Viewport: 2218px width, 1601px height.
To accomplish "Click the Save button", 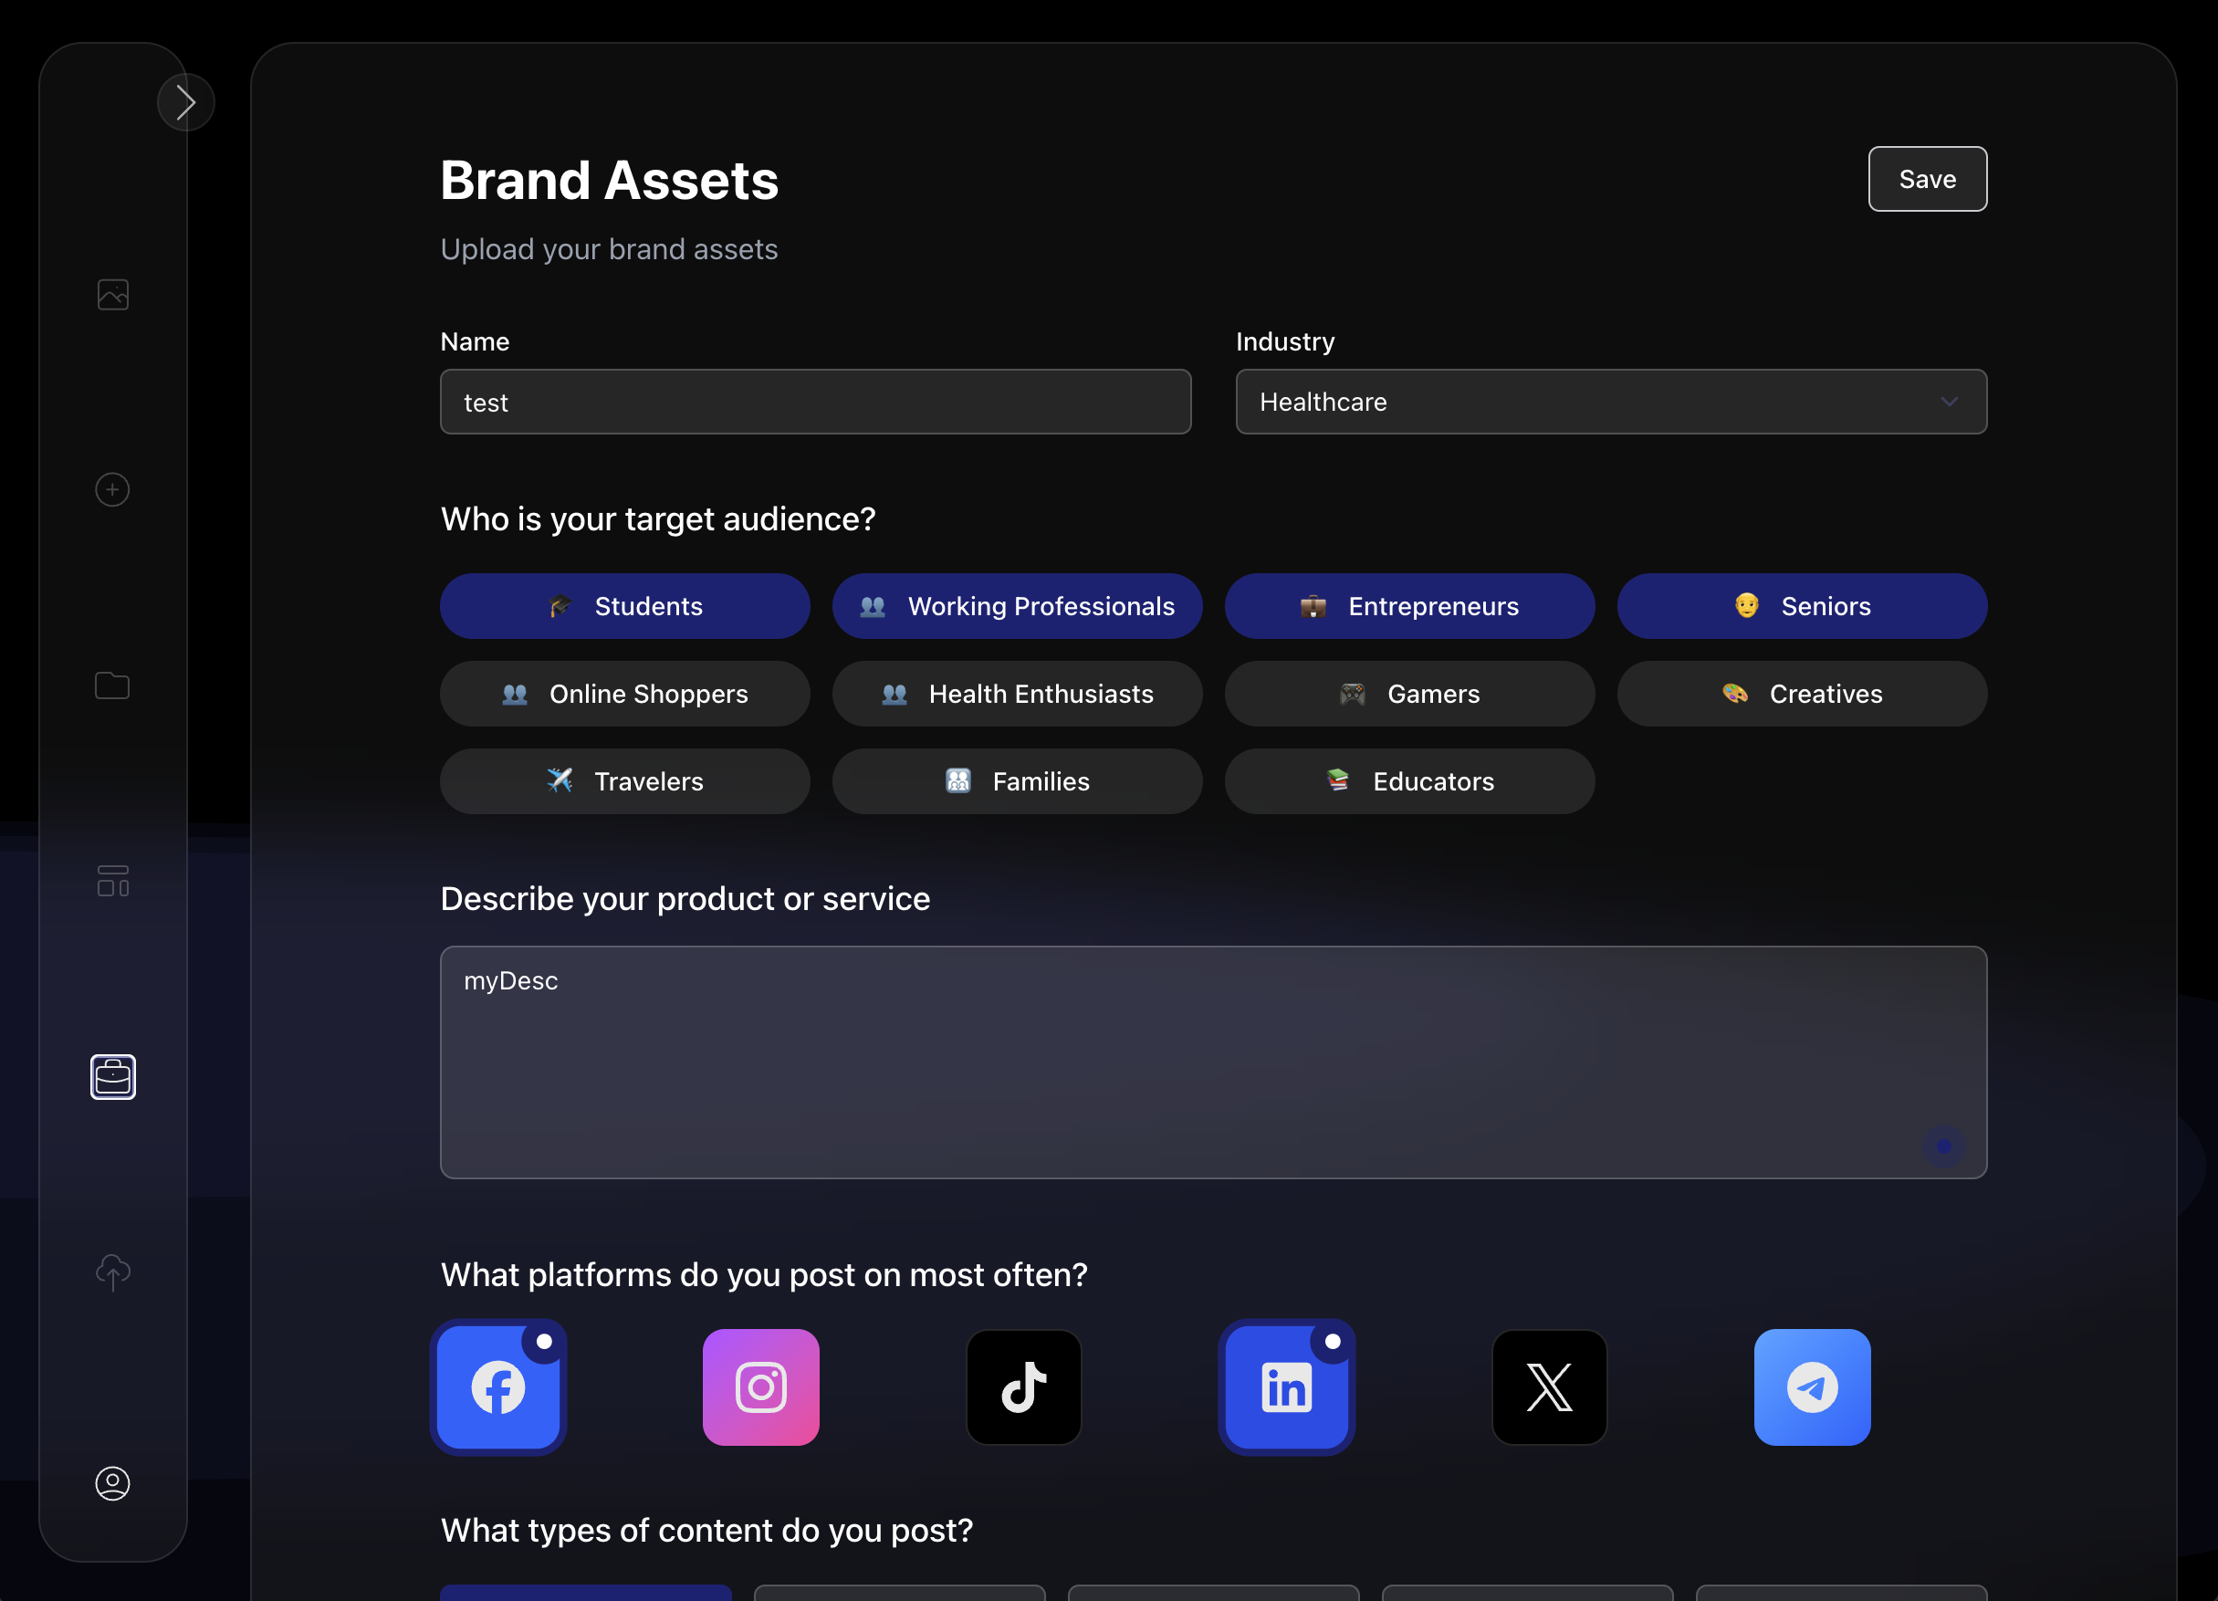I will [x=1927, y=179].
